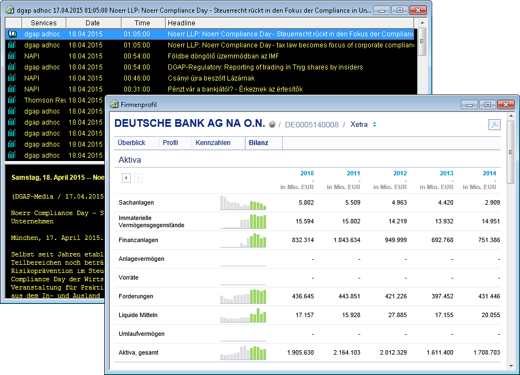Click the news icon for the Csányi újra row
Screen dimensions: 520x375
point(12,78)
